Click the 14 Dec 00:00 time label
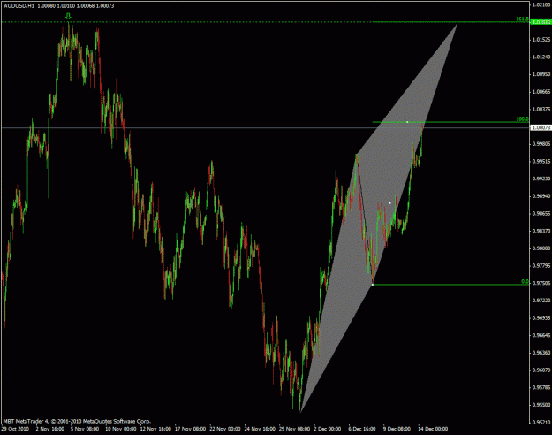 tap(434, 429)
